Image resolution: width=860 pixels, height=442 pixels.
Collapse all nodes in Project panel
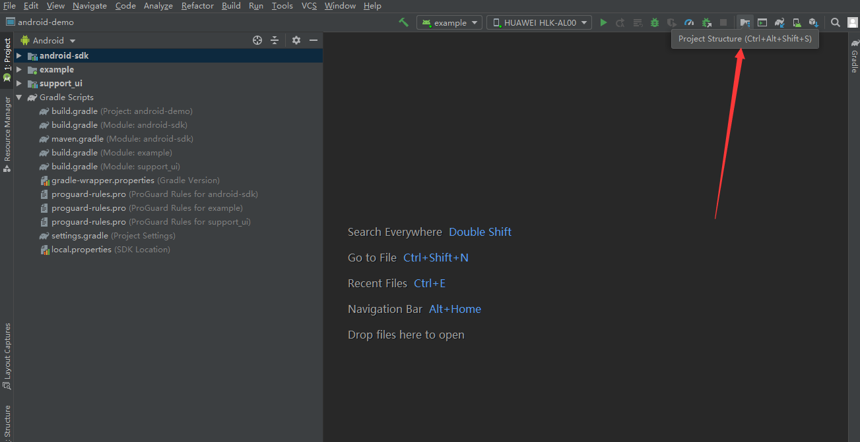point(275,40)
